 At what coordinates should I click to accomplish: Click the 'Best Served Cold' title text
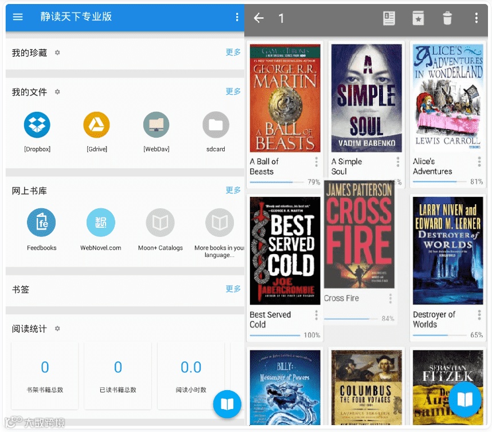(x=270, y=320)
